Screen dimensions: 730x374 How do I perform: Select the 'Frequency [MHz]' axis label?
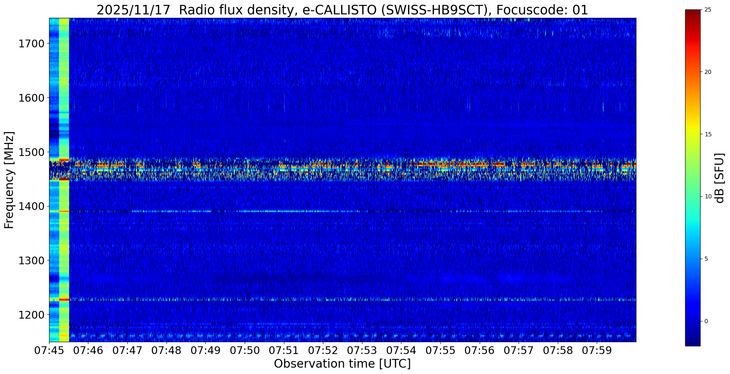(9, 180)
